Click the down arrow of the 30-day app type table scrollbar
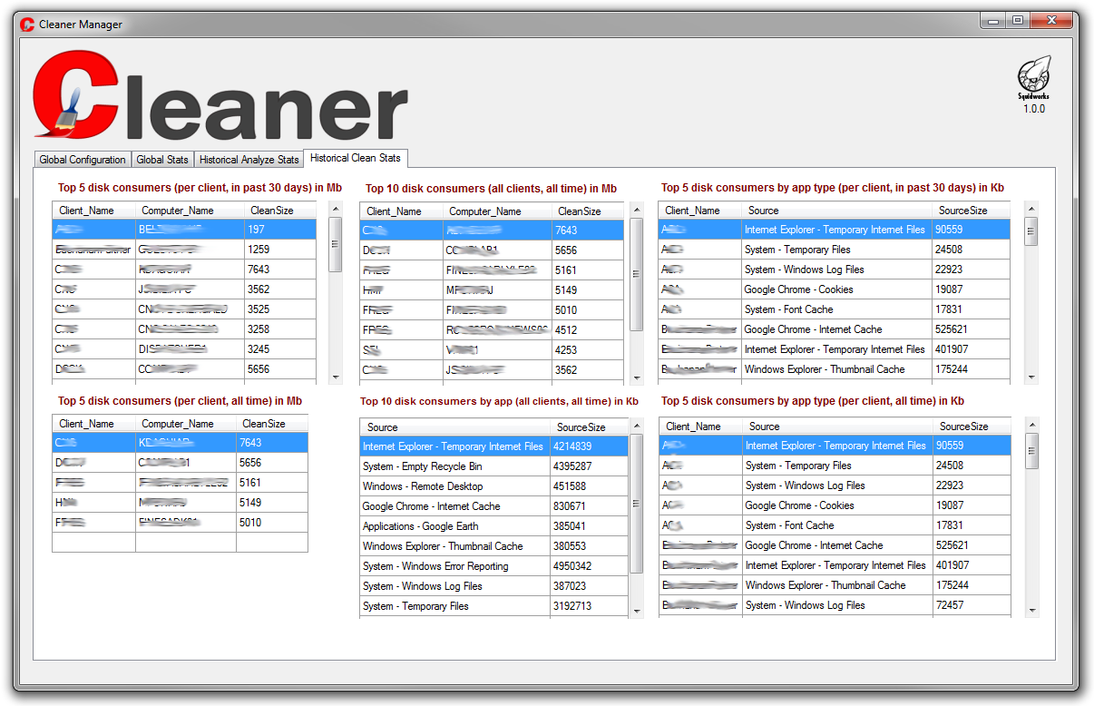This screenshot has height=706, width=1094. click(x=1031, y=377)
